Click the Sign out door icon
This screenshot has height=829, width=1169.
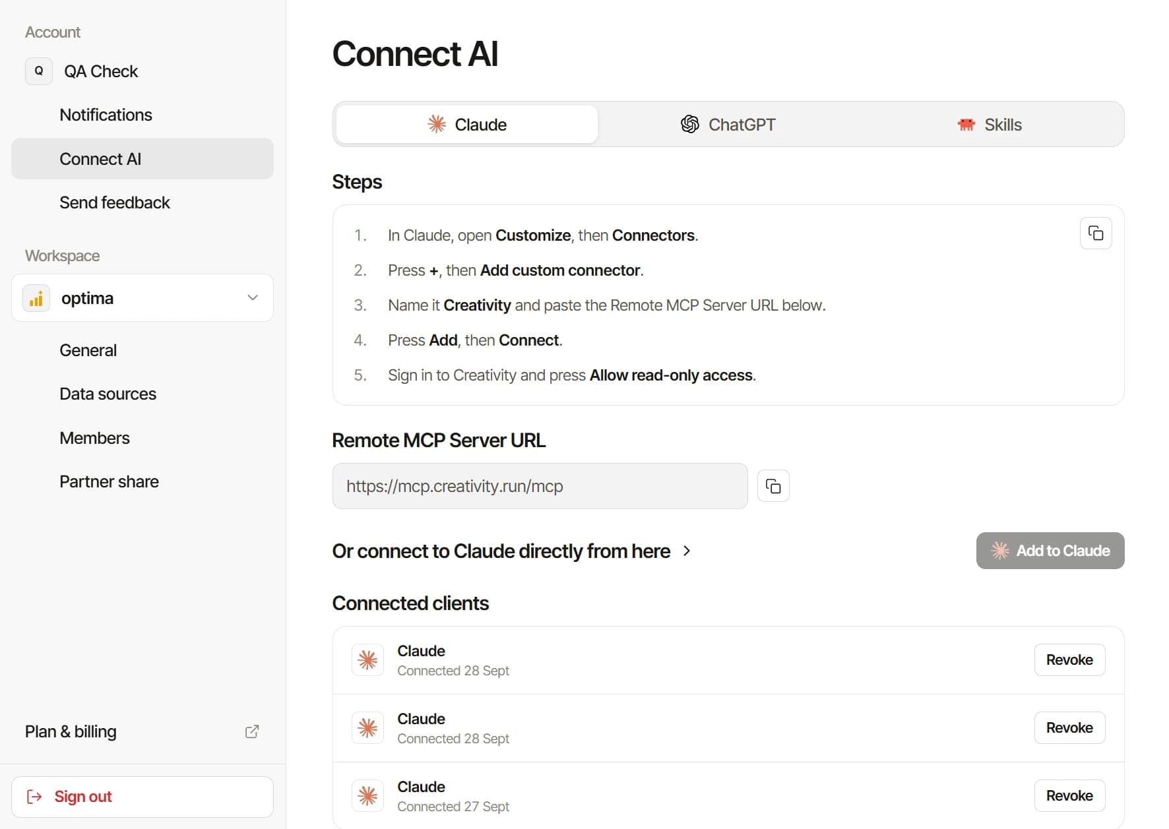pyautogui.click(x=34, y=797)
